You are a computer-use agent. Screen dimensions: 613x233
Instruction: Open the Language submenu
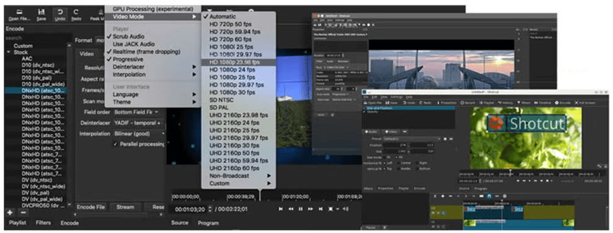coord(153,95)
